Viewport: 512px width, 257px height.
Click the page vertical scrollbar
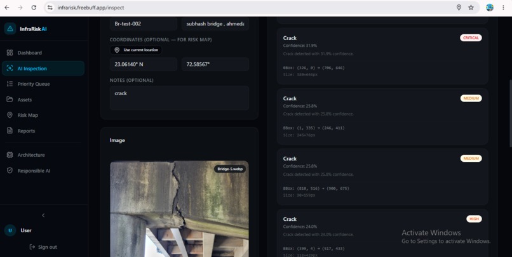coord(510,113)
